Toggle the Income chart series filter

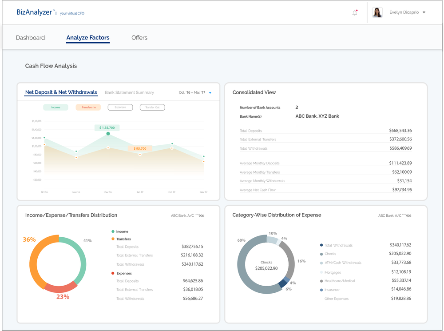[55, 107]
